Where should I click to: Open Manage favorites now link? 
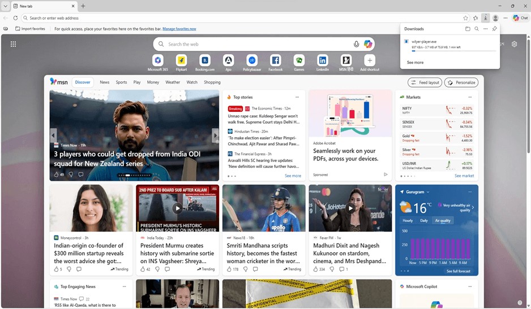[179, 29]
